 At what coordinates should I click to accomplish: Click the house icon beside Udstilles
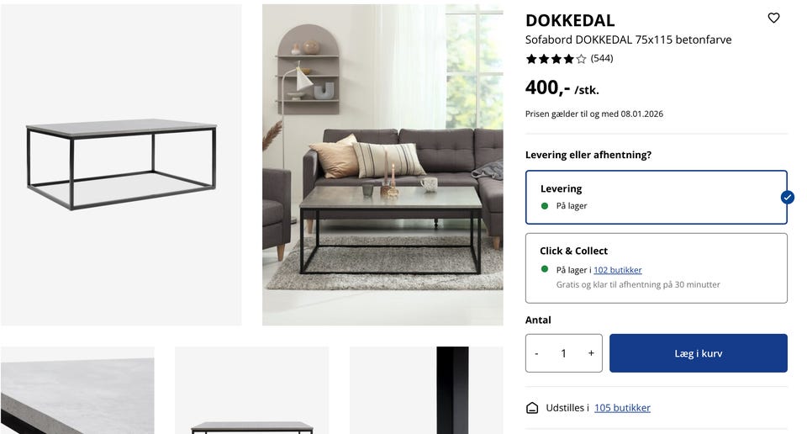[532, 408]
